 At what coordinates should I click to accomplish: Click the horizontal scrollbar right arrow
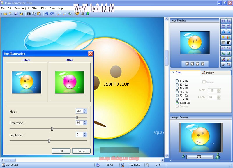(162, 160)
